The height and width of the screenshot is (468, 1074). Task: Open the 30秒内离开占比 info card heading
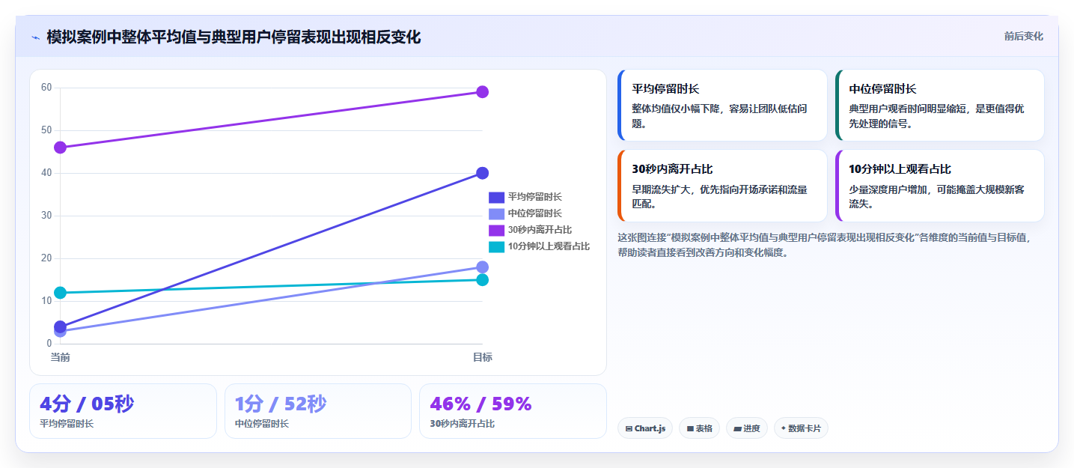(x=672, y=169)
